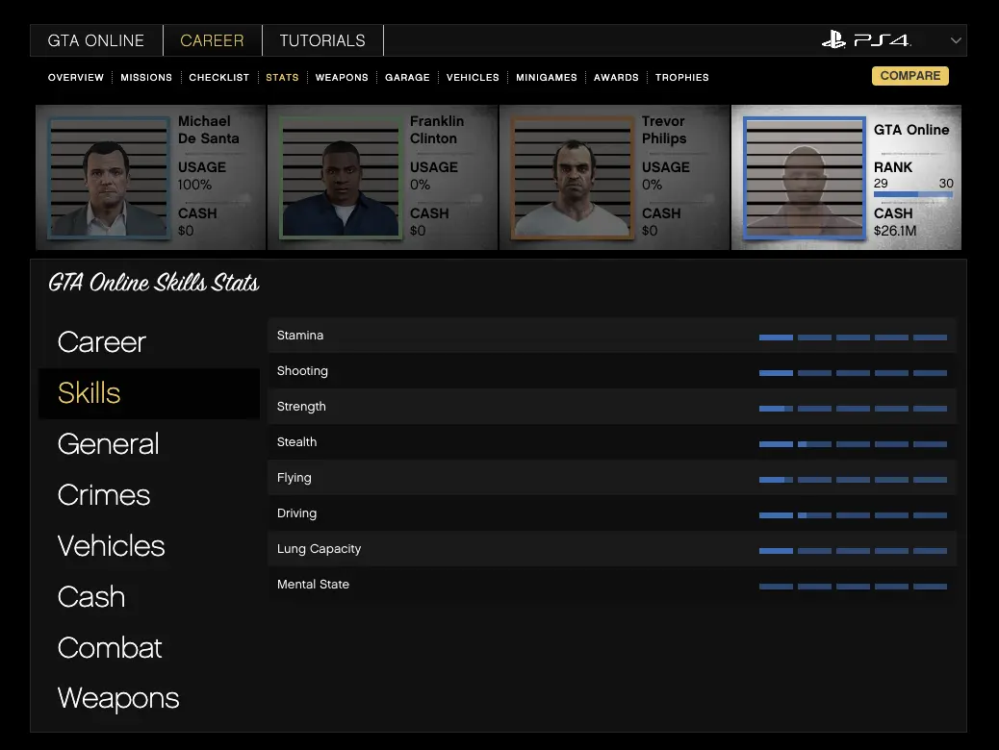Screen dimensions: 999x750
Task: Select Career in the stats sidebar
Action: point(102,342)
